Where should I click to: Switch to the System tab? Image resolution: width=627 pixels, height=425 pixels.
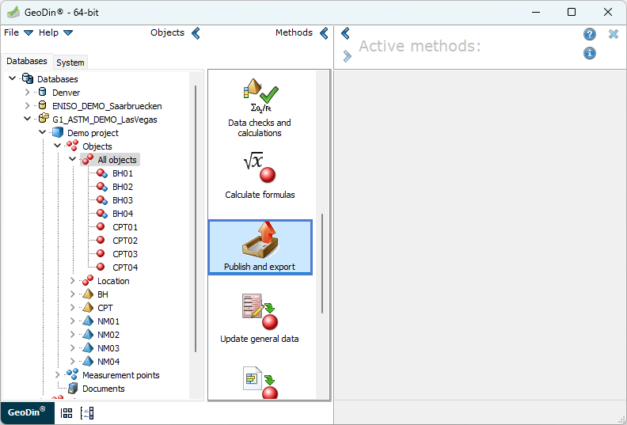[70, 63]
